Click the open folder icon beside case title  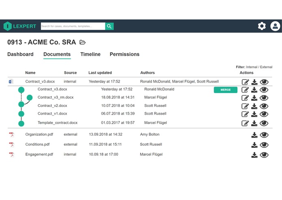click(82, 43)
